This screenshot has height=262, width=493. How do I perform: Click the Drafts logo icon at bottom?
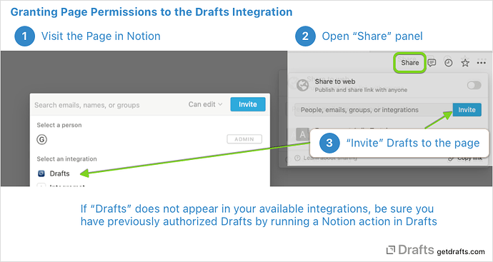point(390,251)
